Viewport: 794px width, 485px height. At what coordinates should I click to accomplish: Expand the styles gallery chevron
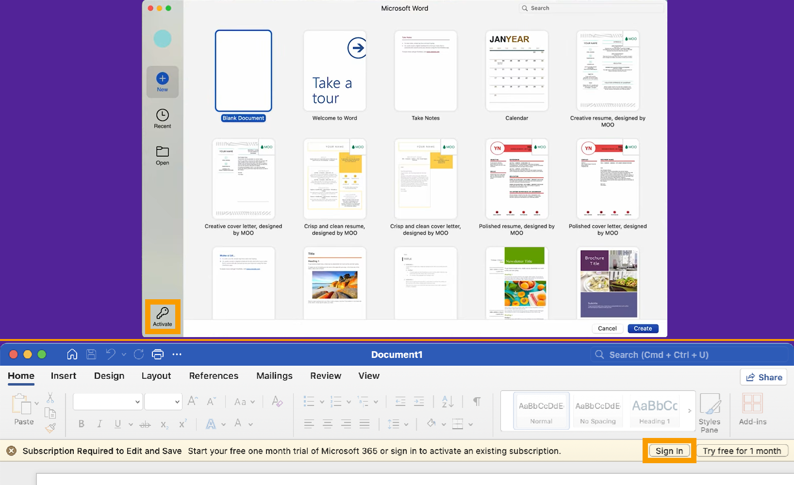pos(690,411)
